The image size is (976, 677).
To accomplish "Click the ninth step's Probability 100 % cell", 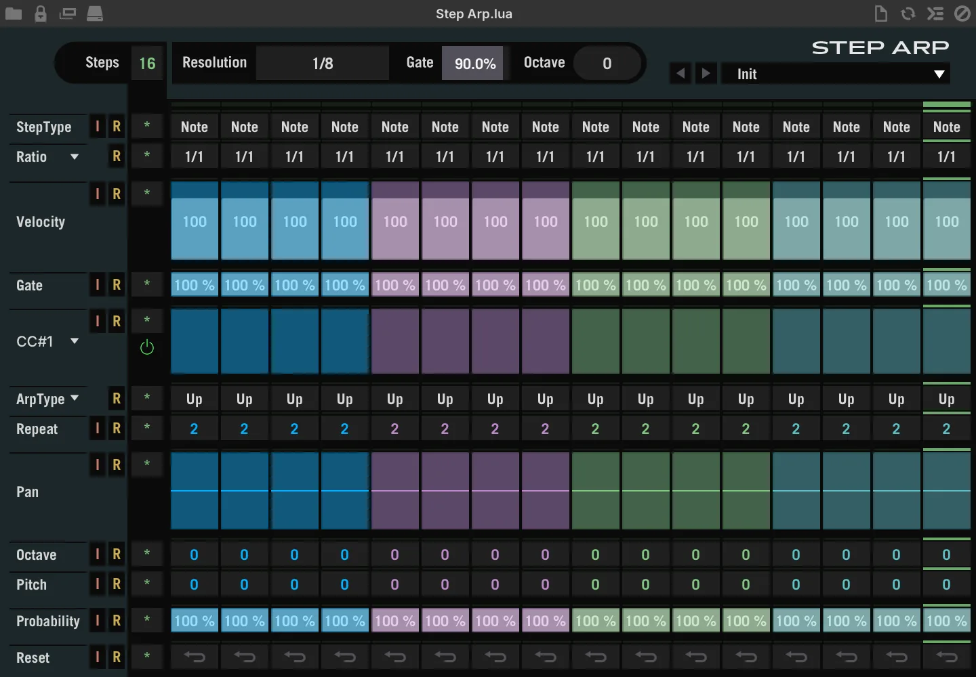I will (596, 621).
